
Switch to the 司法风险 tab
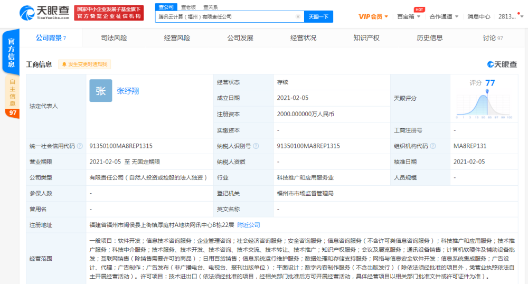[x=114, y=38]
